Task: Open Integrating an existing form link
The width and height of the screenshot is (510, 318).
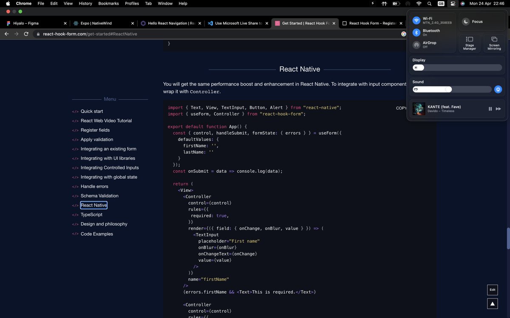Action: point(108,149)
